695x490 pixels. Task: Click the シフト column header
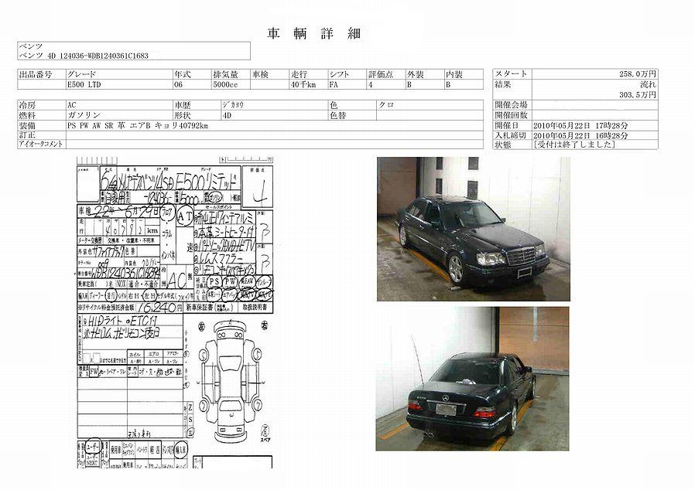click(339, 74)
